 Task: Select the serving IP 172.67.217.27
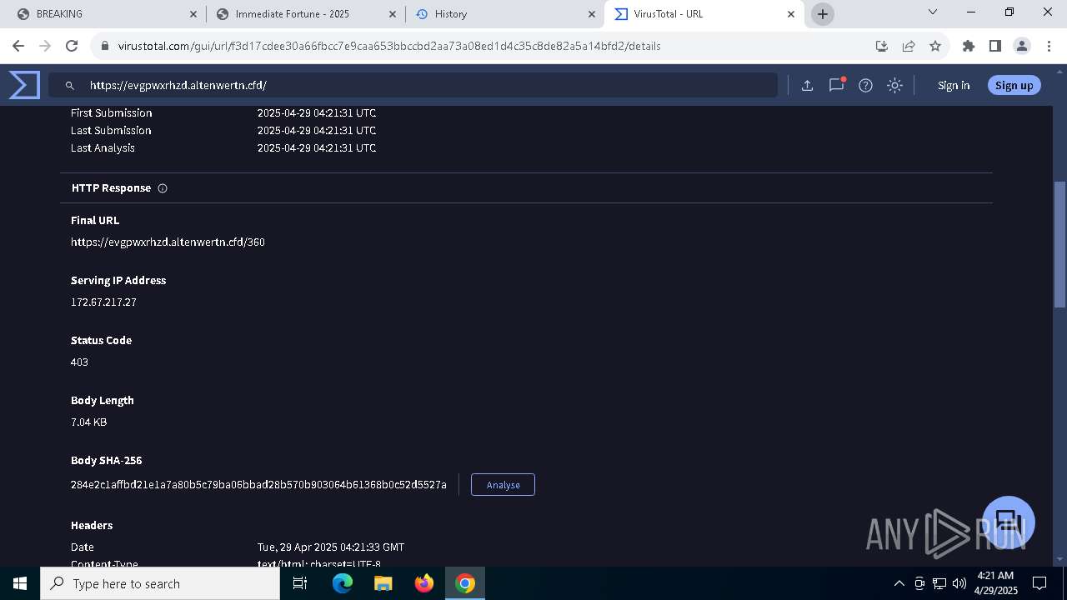[103, 302]
